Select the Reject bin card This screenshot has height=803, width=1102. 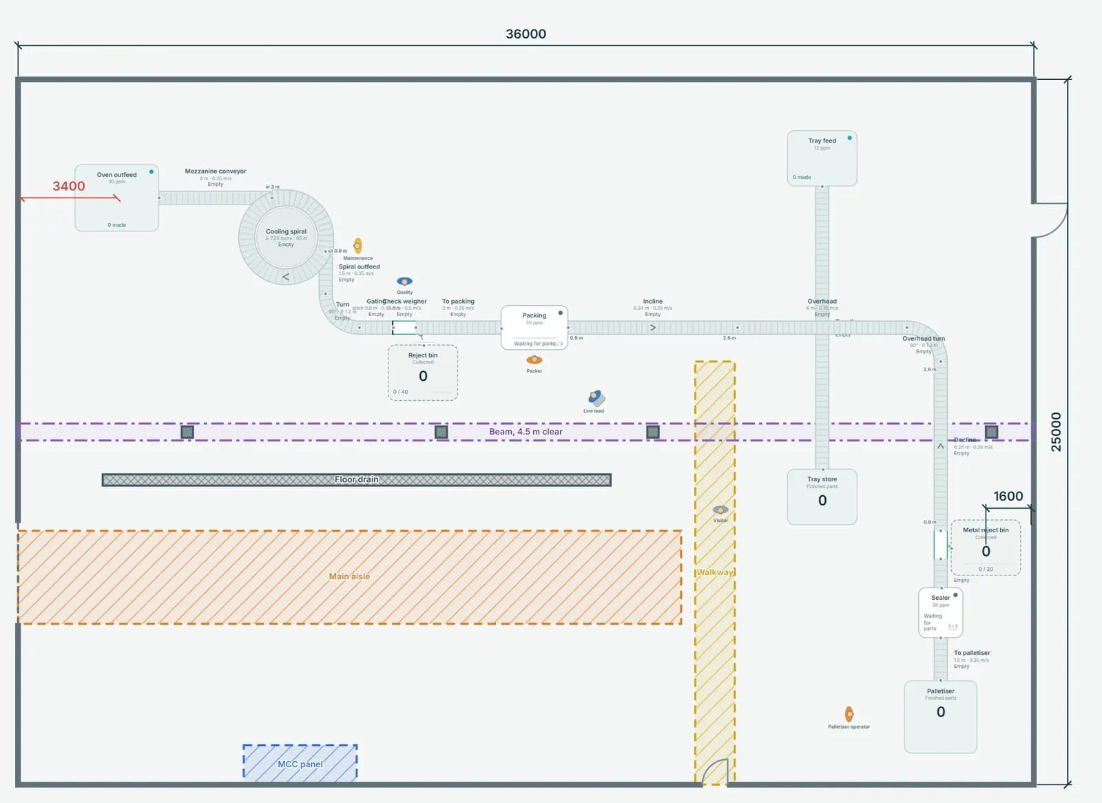point(423,373)
